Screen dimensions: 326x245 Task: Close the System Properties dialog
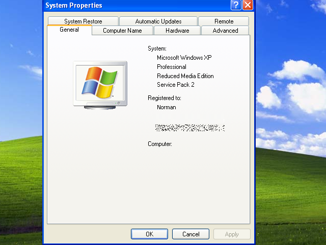(248, 6)
